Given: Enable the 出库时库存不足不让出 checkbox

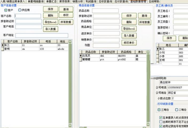Looking at the screenshot, I should coord(160,122).
